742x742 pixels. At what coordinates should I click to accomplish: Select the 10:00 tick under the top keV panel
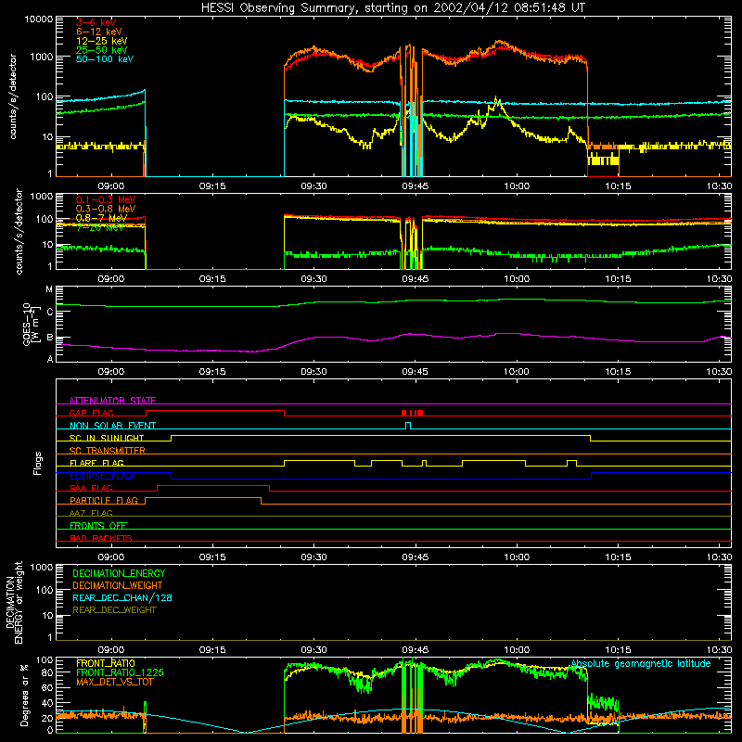click(517, 186)
